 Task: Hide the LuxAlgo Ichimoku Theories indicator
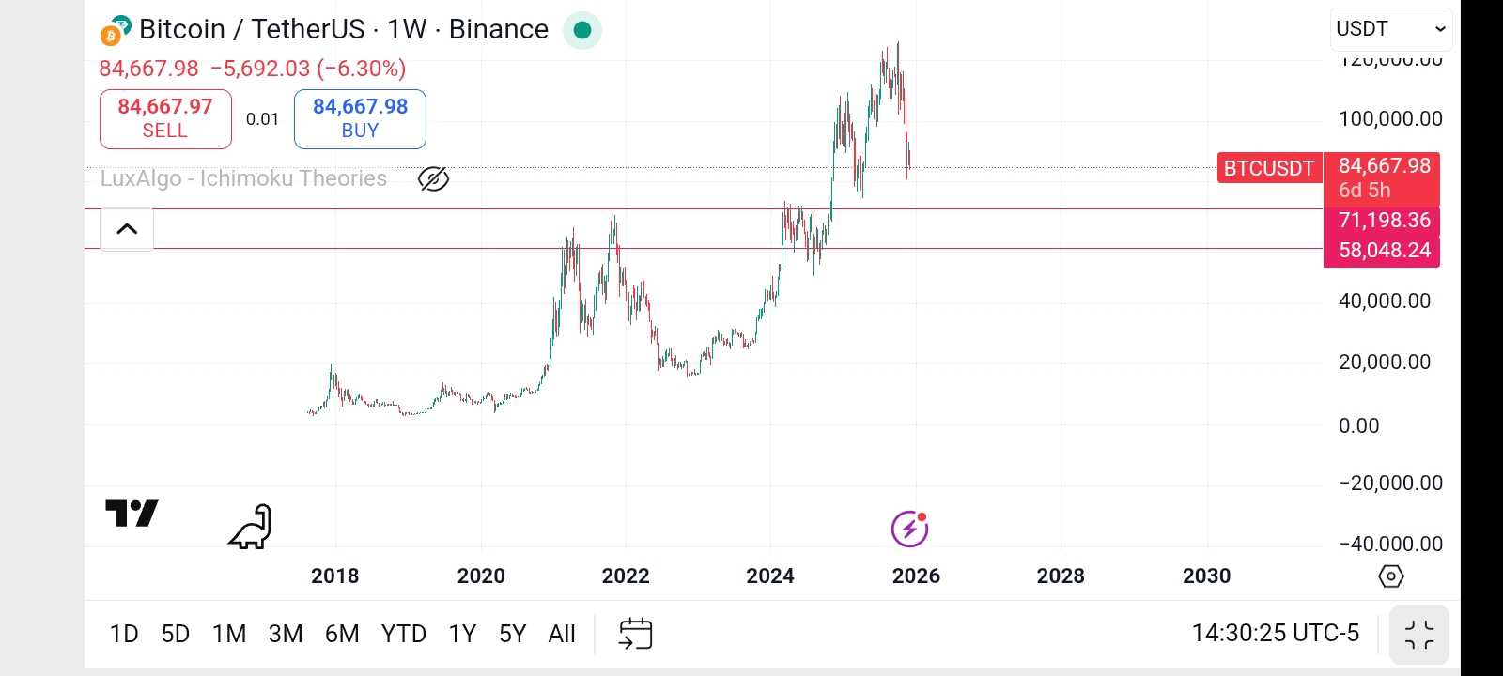point(433,179)
